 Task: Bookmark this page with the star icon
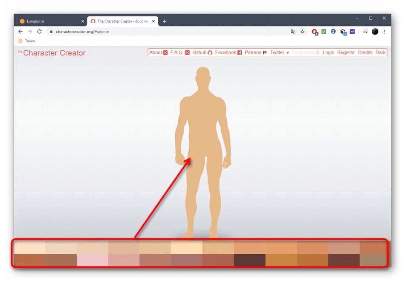tap(302, 32)
